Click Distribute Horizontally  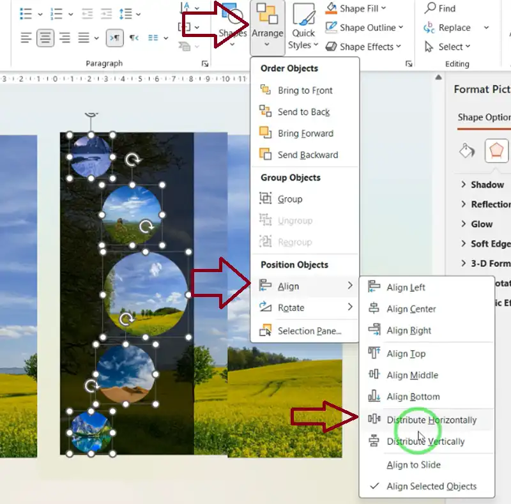[x=431, y=420]
